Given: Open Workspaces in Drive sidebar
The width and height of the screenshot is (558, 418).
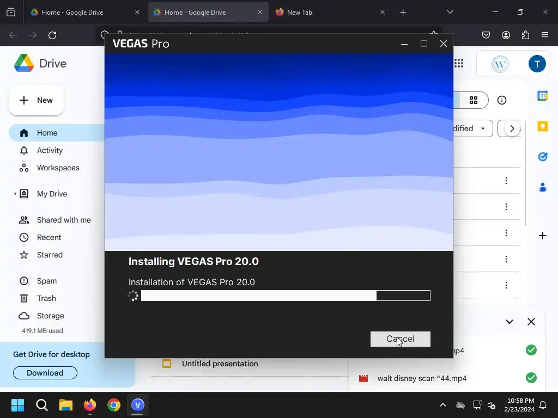Looking at the screenshot, I should 58,168.
